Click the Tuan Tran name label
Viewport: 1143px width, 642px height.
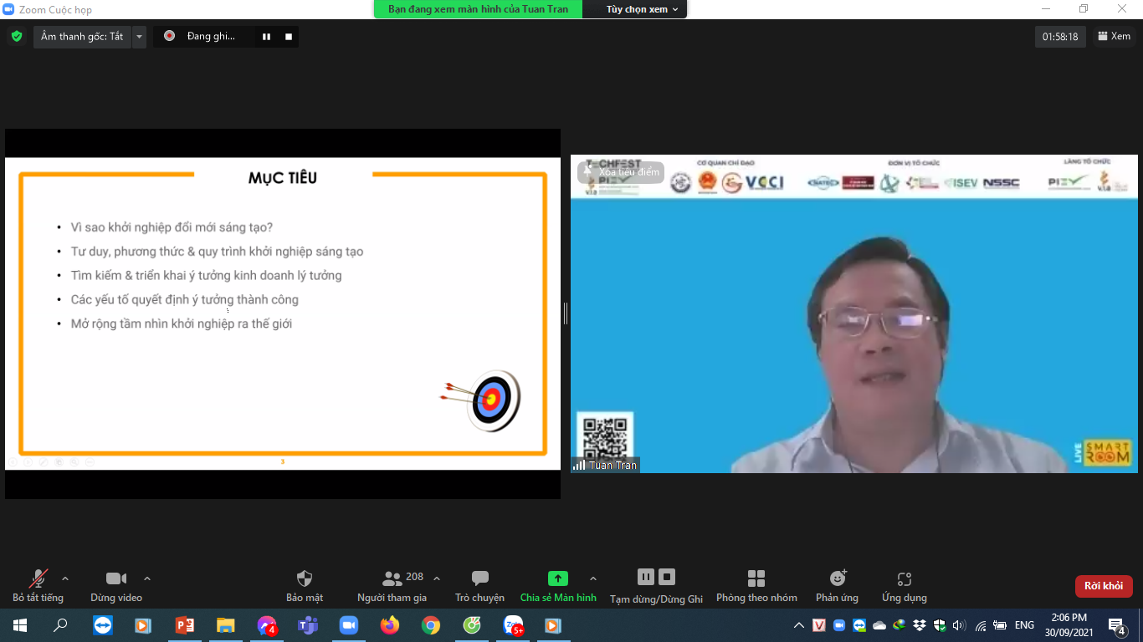(606, 466)
